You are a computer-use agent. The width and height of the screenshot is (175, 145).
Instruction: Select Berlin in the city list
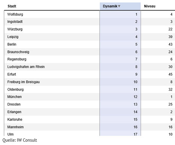coord(12,44)
